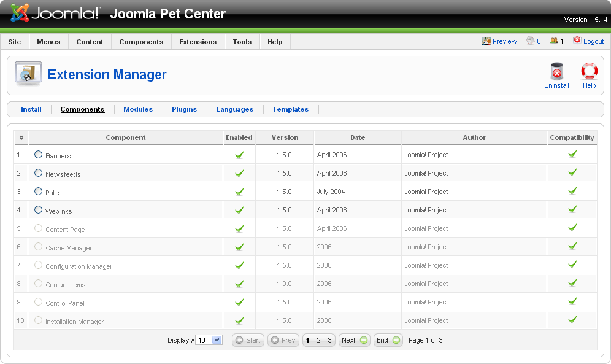Image resolution: width=611 pixels, height=364 pixels.
Task: Click the Start pagination button
Action: click(x=248, y=340)
